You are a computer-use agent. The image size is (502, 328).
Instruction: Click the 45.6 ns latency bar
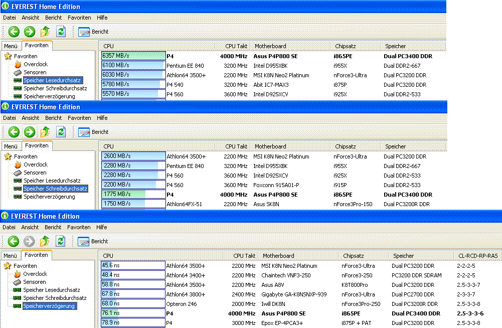(133, 265)
